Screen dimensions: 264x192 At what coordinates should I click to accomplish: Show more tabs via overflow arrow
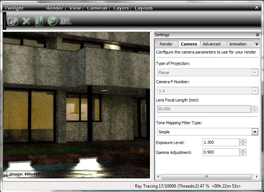[x=257, y=44]
